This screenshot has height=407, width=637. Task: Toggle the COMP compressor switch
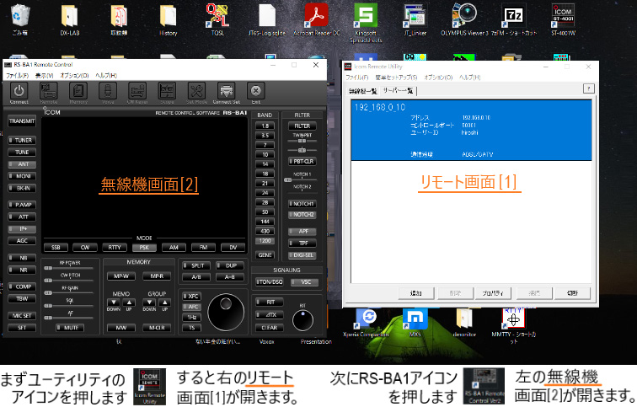(x=22, y=287)
